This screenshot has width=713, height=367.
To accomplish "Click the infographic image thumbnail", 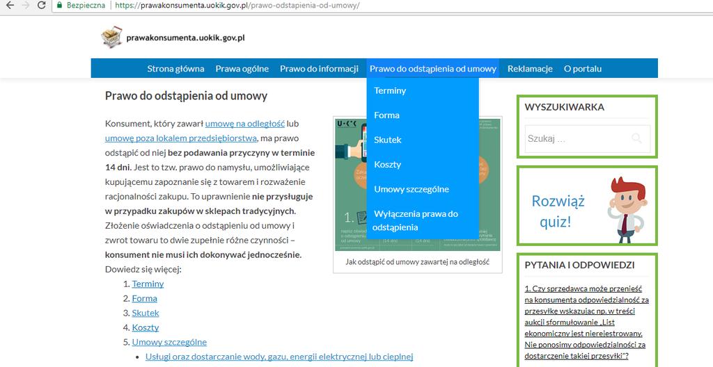I will click(418, 184).
